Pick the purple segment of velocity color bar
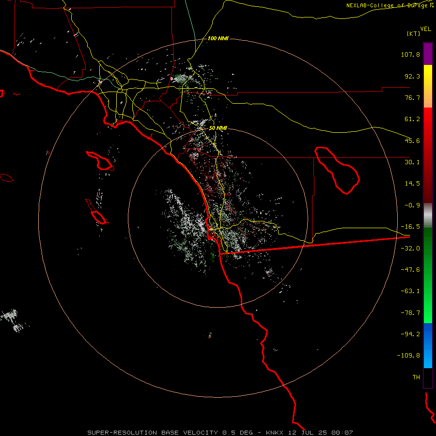 tap(428, 54)
